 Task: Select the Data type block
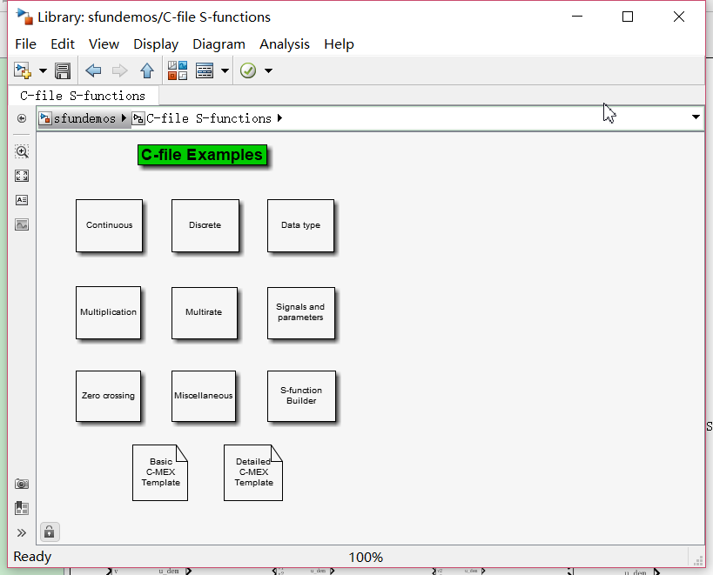pyautogui.click(x=300, y=225)
